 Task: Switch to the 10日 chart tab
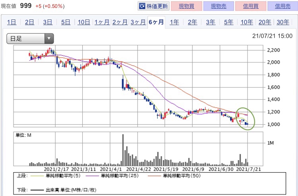(x=84, y=22)
